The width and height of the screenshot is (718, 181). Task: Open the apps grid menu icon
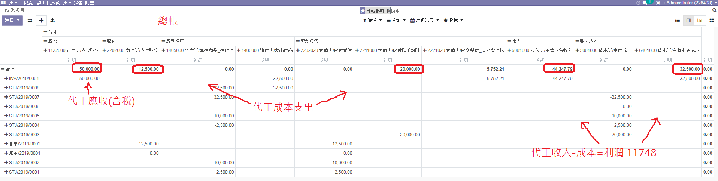tap(3, 3)
